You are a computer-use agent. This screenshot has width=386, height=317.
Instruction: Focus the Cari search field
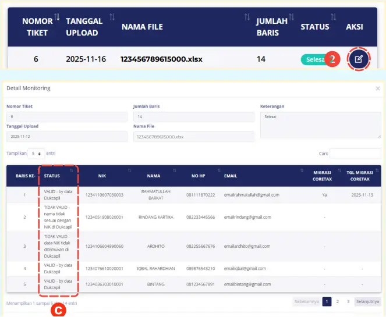(x=355, y=154)
